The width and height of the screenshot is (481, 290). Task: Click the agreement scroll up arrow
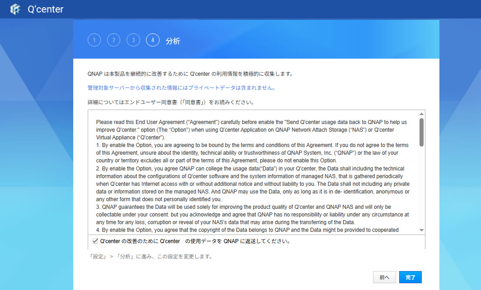point(421,114)
